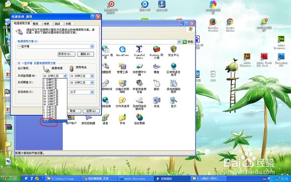
Task: Open 用户帐户 icon
Action: (71, 120)
